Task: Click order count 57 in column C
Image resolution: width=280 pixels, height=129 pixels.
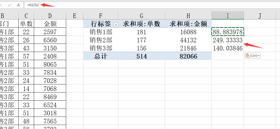Action: coord(26,56)
